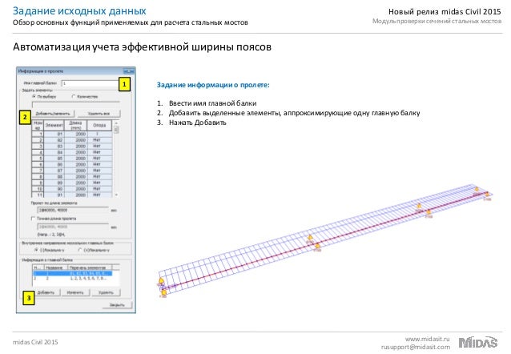The width and height of the screenshot is (511, 354).
Task: Click the 'Длина (mm)' column header
Action: pyautogui.click(x=75, y=125)
